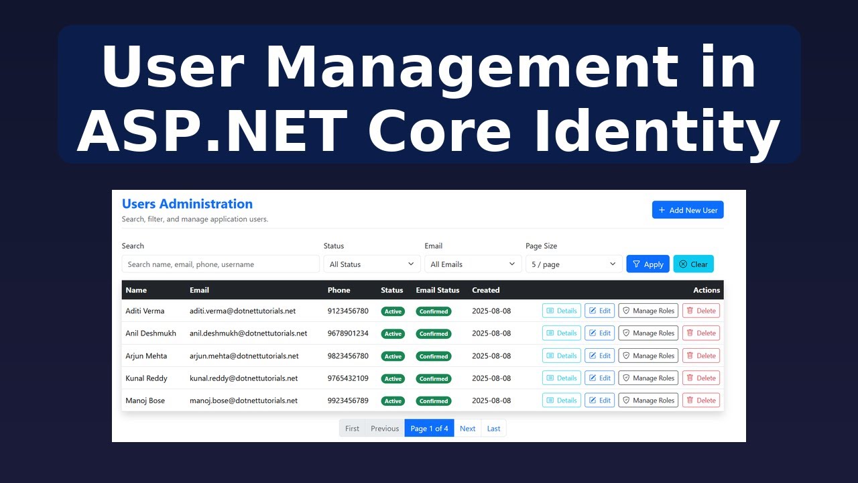
Task: Delete user Arjun Mehta
Action: point(701,356)
